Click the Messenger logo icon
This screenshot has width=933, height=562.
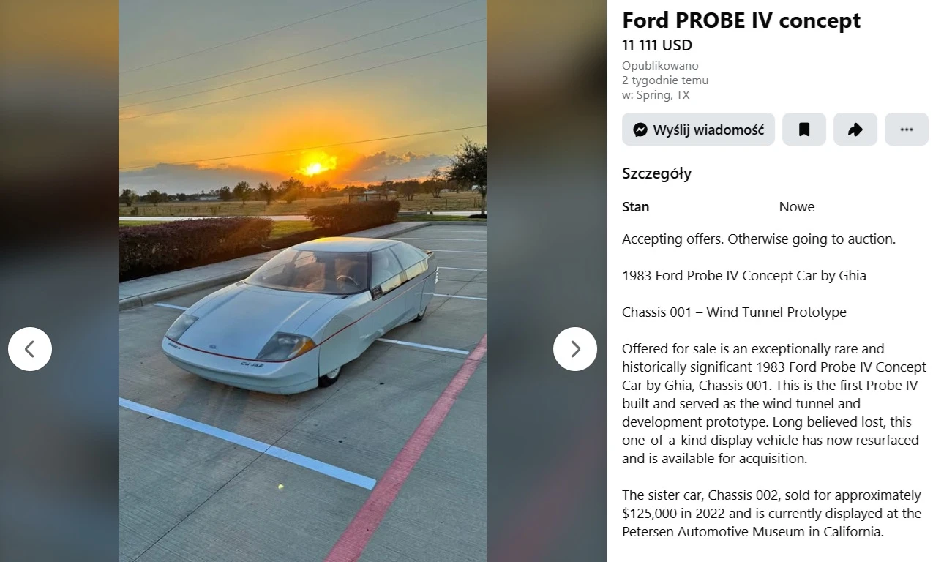pos(640,130)
